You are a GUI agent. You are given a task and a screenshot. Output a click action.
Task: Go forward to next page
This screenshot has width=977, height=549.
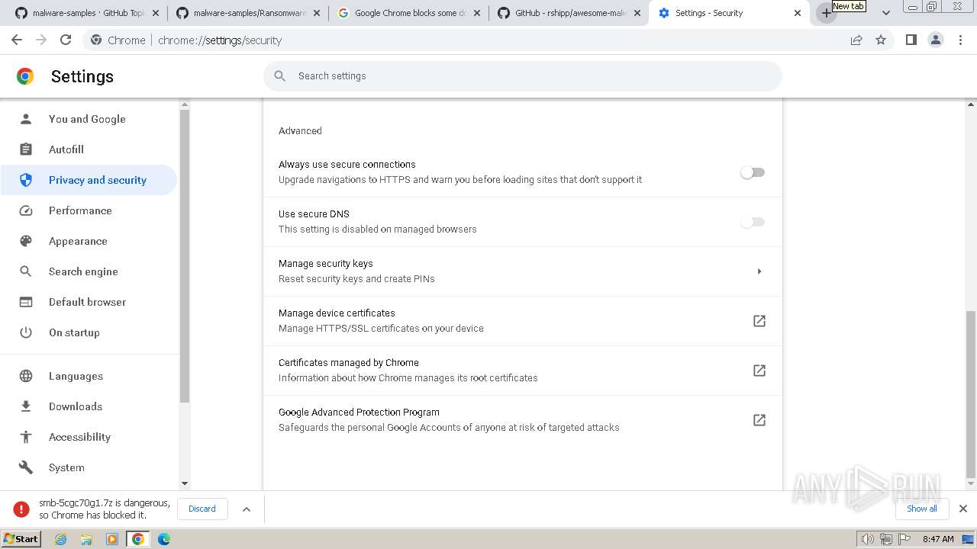click(41, 40)
